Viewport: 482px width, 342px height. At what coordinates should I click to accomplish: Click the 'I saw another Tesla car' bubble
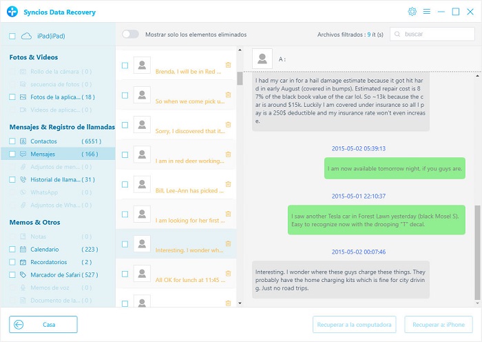pyautogui.click(x=377, y=220)
